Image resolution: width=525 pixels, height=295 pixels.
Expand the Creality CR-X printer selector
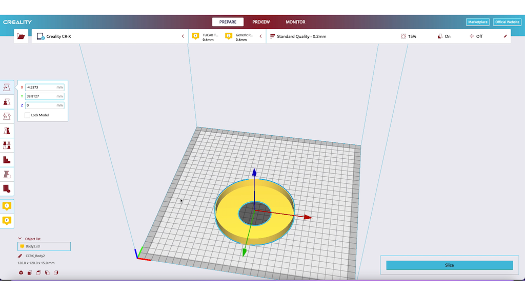point(182,36)
